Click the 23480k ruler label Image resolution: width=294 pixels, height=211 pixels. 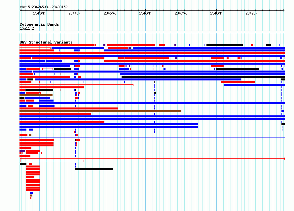216,13
